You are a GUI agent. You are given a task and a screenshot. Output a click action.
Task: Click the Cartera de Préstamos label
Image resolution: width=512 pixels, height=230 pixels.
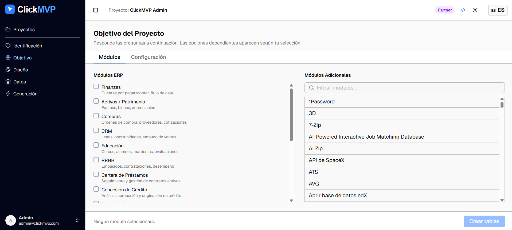coord(125,175)
